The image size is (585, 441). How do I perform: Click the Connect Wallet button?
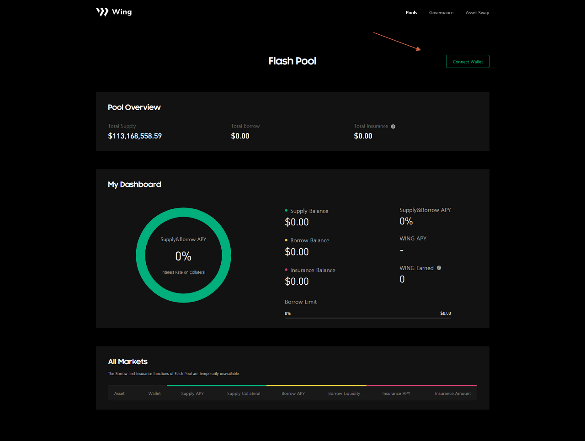point(468,62)
